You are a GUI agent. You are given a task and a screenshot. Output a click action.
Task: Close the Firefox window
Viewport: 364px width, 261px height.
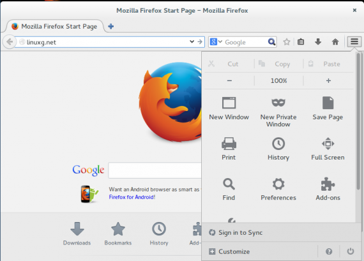coord(354,10)
